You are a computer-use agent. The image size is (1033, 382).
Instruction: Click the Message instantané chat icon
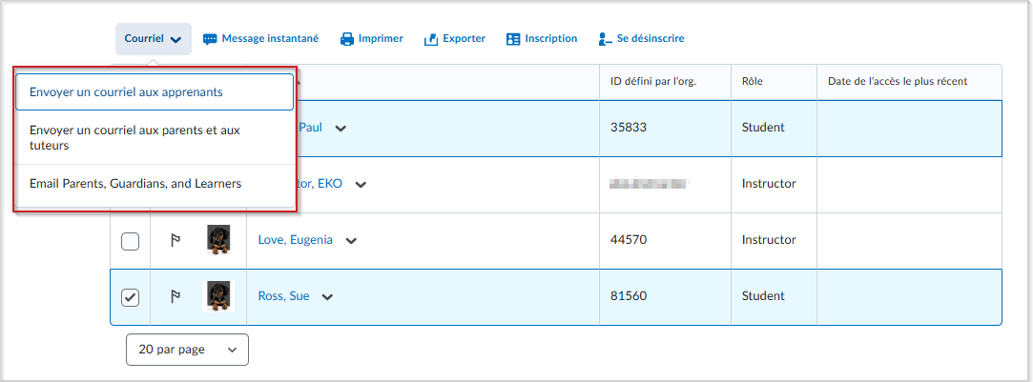[210, 39]
